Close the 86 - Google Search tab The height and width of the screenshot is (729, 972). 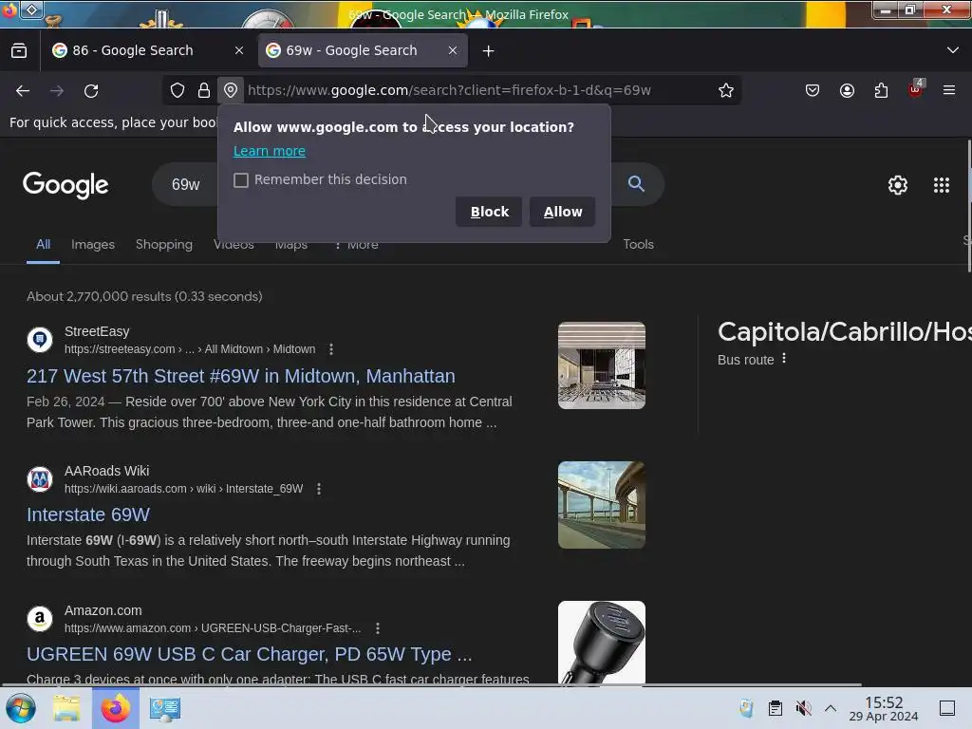pos(239,51)
